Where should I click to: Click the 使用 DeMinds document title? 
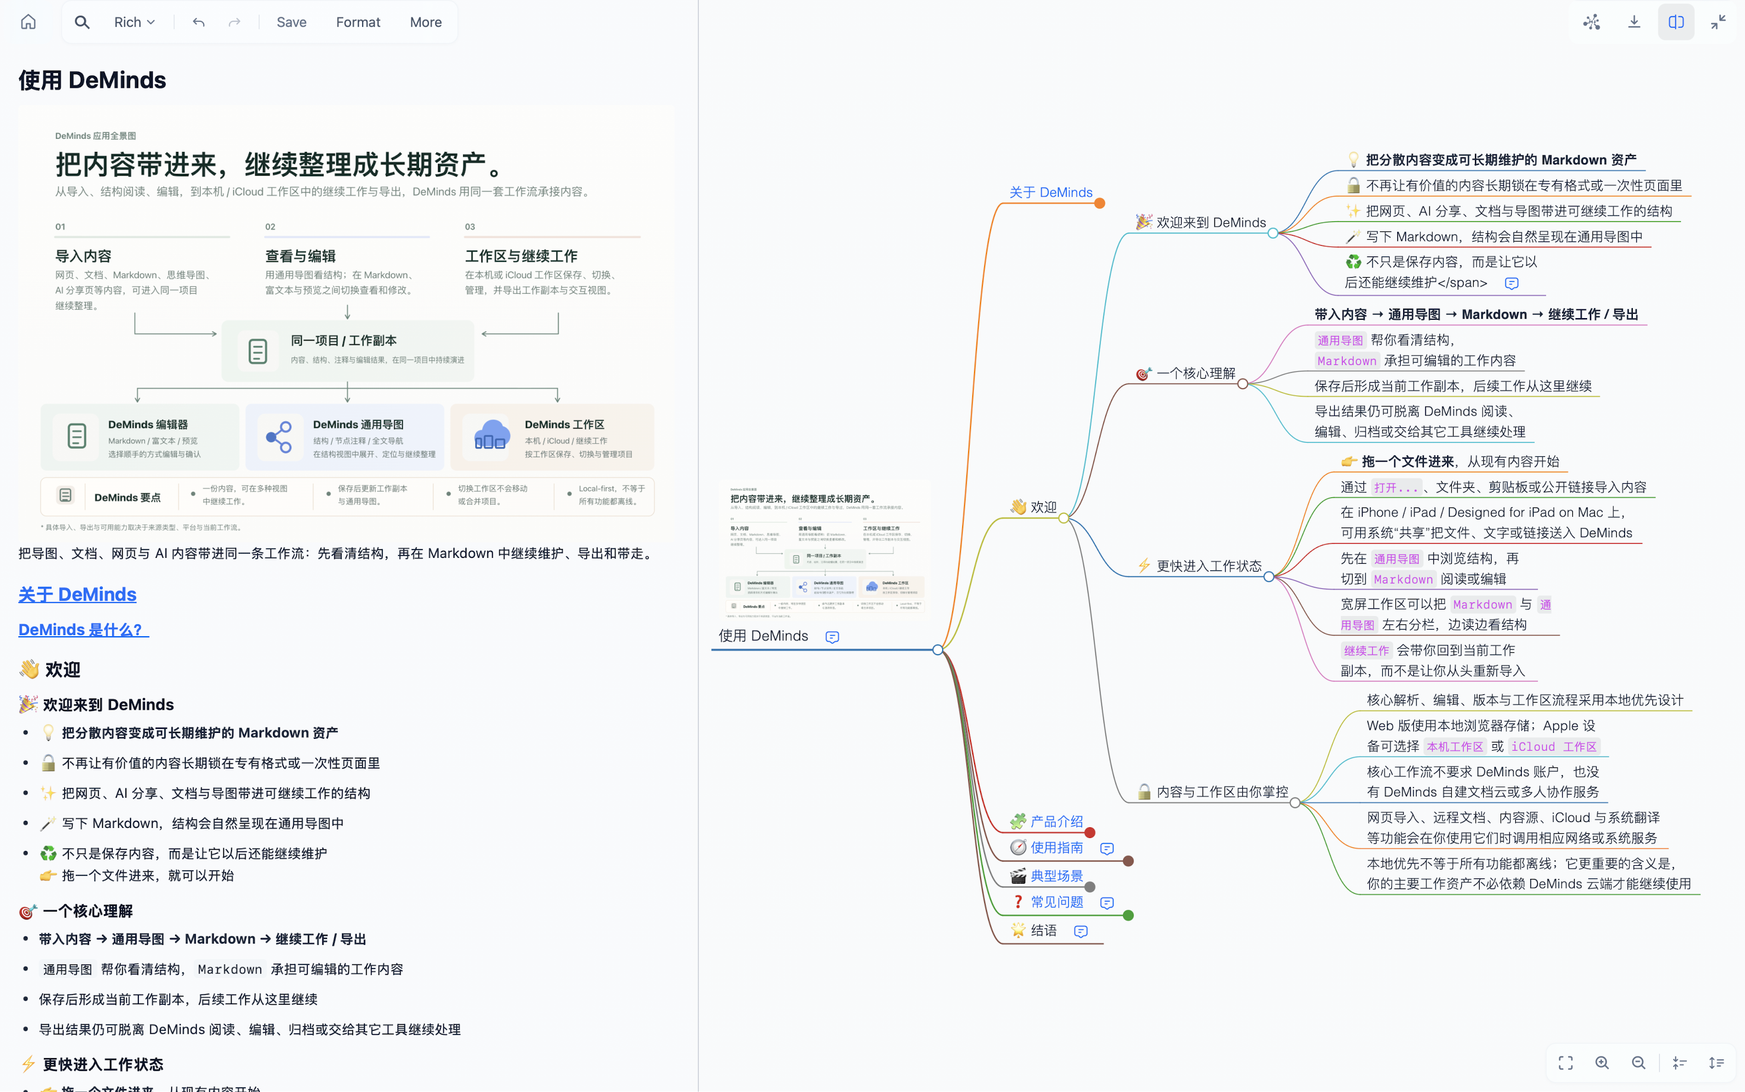coord(93,80)
